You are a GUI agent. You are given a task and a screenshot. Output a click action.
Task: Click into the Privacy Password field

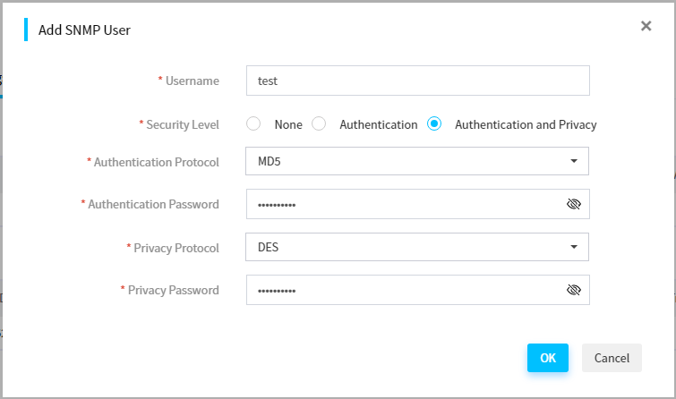pos(418,290)
